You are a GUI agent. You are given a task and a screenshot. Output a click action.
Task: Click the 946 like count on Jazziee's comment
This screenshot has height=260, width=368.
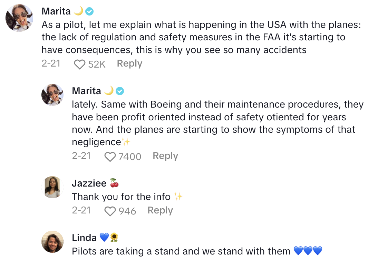(x=127, y=211)
